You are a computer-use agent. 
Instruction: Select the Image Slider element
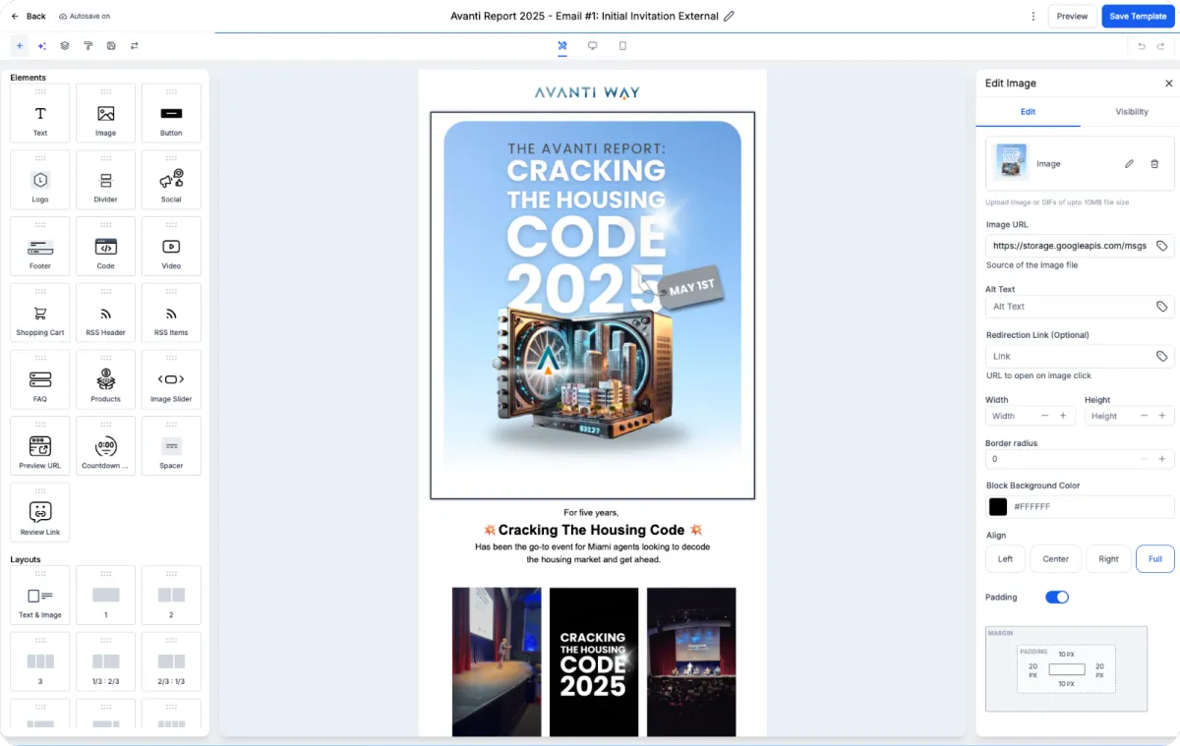click(171, 379)
